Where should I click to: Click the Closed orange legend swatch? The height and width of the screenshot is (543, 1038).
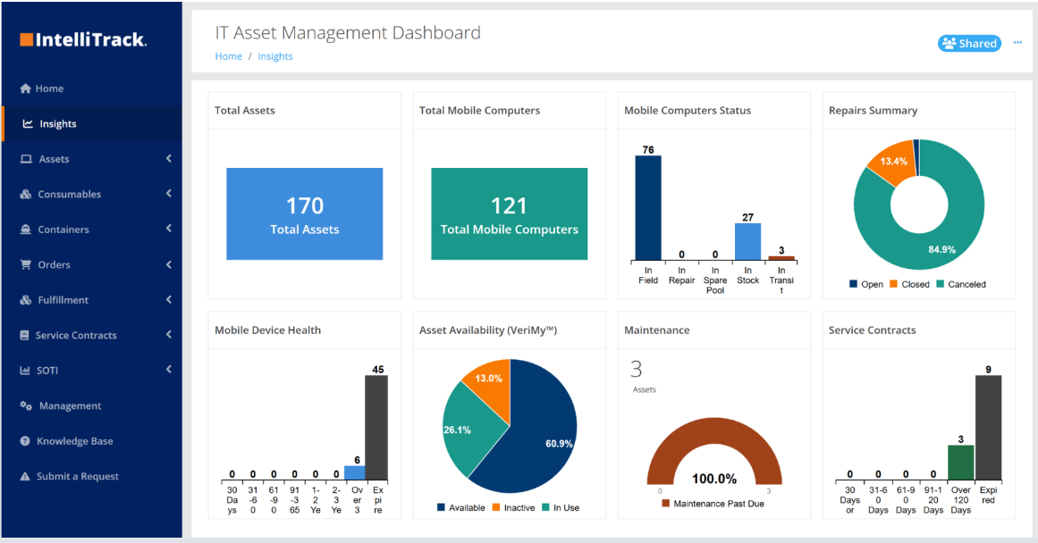click(894, 284)
